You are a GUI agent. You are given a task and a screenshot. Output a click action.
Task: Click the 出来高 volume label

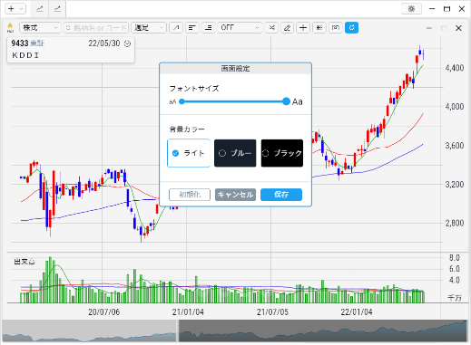(25, 262)
